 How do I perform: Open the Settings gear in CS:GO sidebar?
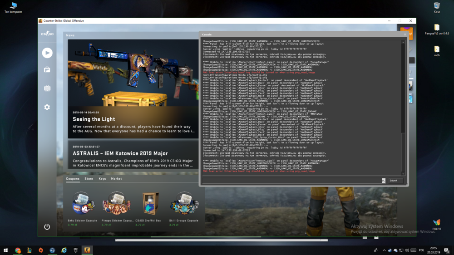[x=47, y=108]
